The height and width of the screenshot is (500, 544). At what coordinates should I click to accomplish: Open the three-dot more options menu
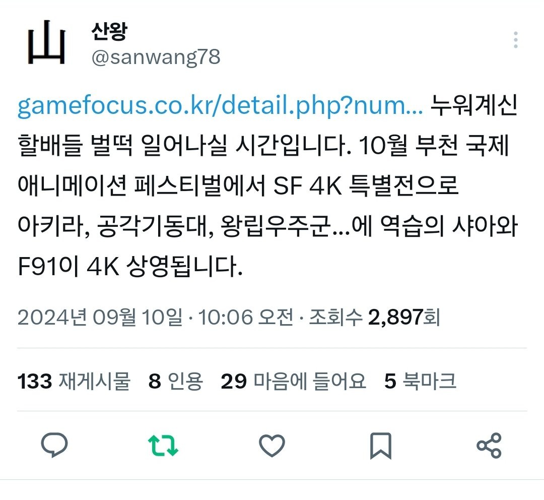[x=516, y=40]
